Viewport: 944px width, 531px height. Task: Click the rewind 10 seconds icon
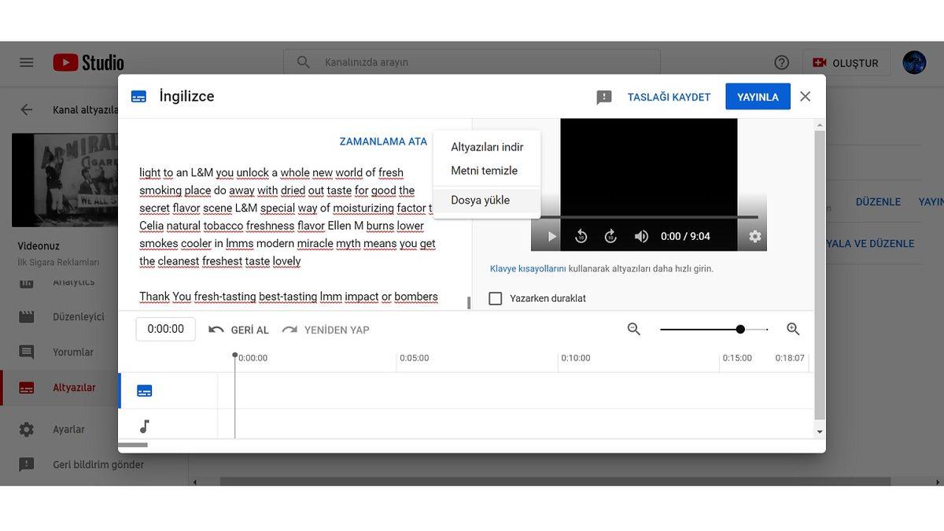[x=581, y=235]
